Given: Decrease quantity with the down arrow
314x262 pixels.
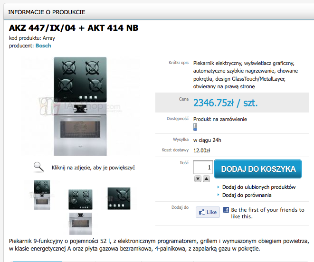Looking at the screenshot, I should click(198, 179).
